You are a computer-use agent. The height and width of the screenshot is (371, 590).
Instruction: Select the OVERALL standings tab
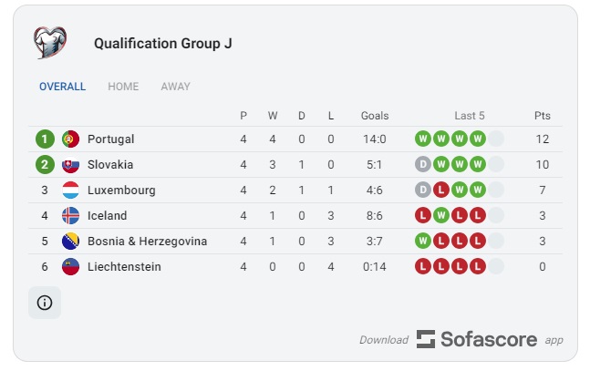[62, 87]
